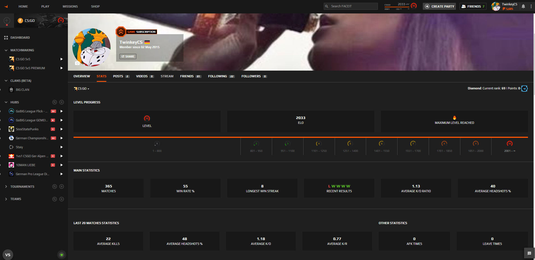Screen dimensions: 535x260
Task: Click the '365 MATCHES' statistic
Action: point(109,188)
